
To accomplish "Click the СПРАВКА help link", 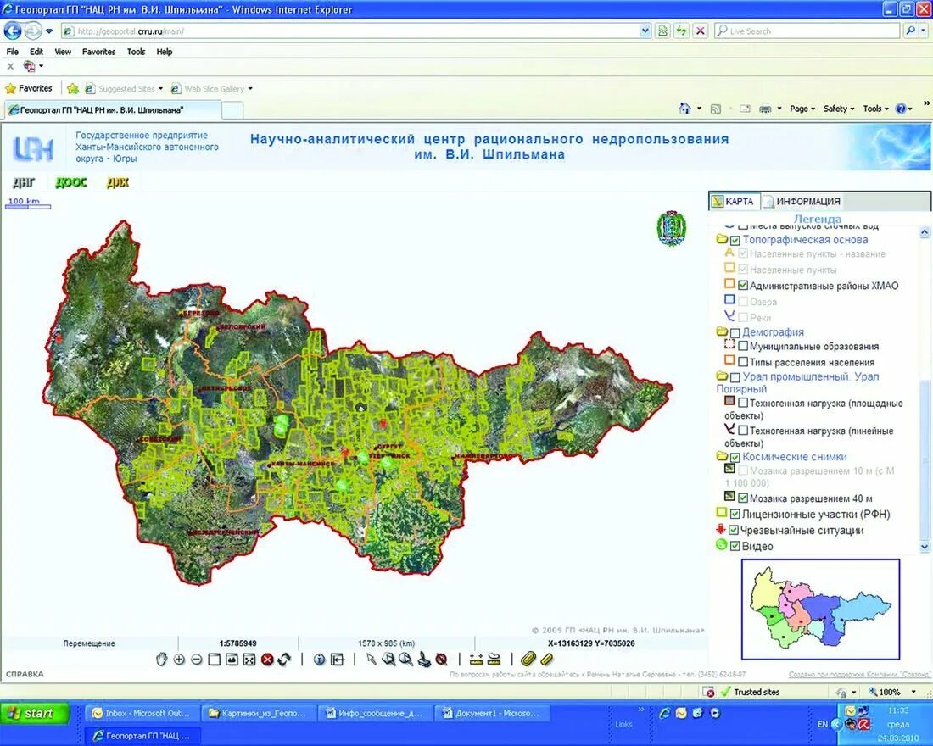I will 25,674.
